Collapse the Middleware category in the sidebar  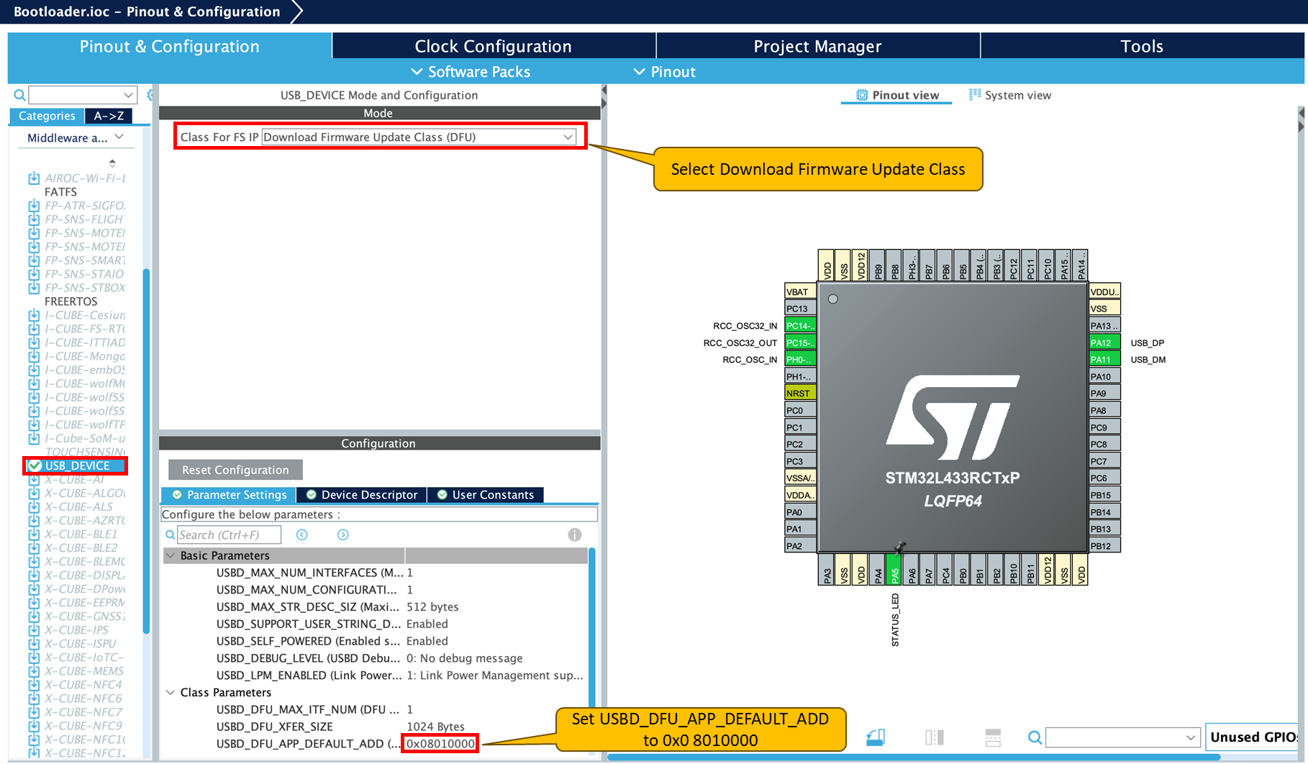[120, 137]
